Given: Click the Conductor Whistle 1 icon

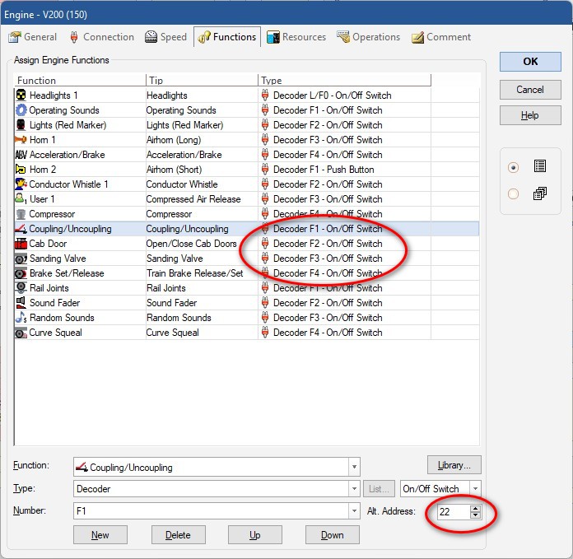Looking at the screenshot, I should point(21,184).
